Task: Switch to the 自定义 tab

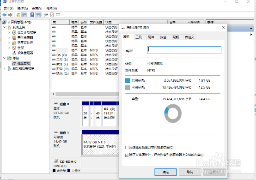Action: [189, 37]
